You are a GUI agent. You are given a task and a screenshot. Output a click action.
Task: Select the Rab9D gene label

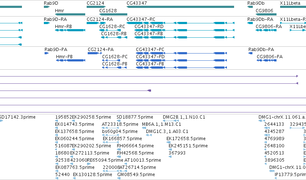point(51,3)
